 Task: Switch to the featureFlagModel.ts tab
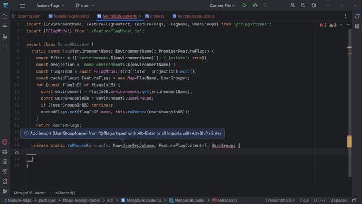[x=69, y=16]
